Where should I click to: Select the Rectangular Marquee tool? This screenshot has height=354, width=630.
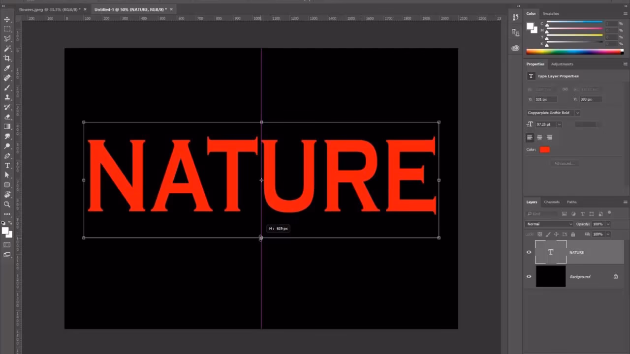click(x=7, y=29)
